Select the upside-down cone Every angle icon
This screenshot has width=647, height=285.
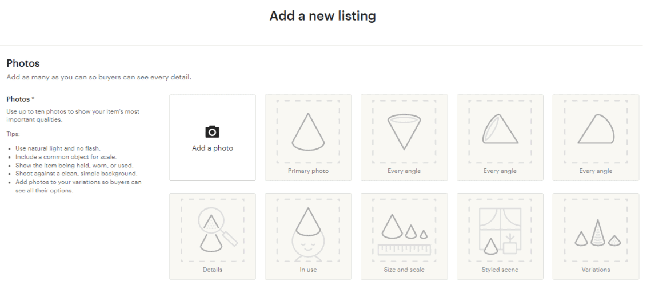tap(404, 132)
